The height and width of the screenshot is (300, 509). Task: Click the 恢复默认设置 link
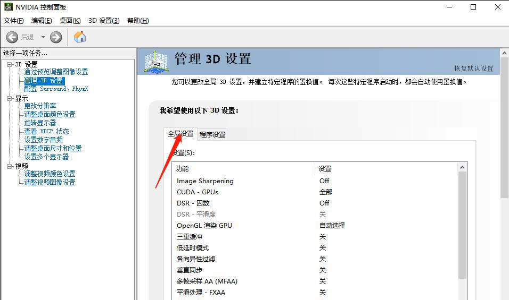click(474, 68)
